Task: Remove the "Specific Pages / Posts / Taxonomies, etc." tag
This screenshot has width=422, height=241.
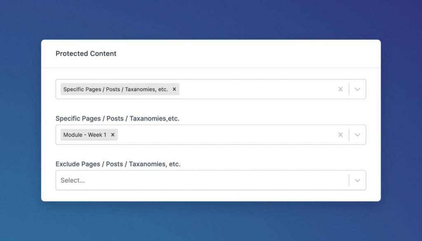Action: tap(174, 89)
